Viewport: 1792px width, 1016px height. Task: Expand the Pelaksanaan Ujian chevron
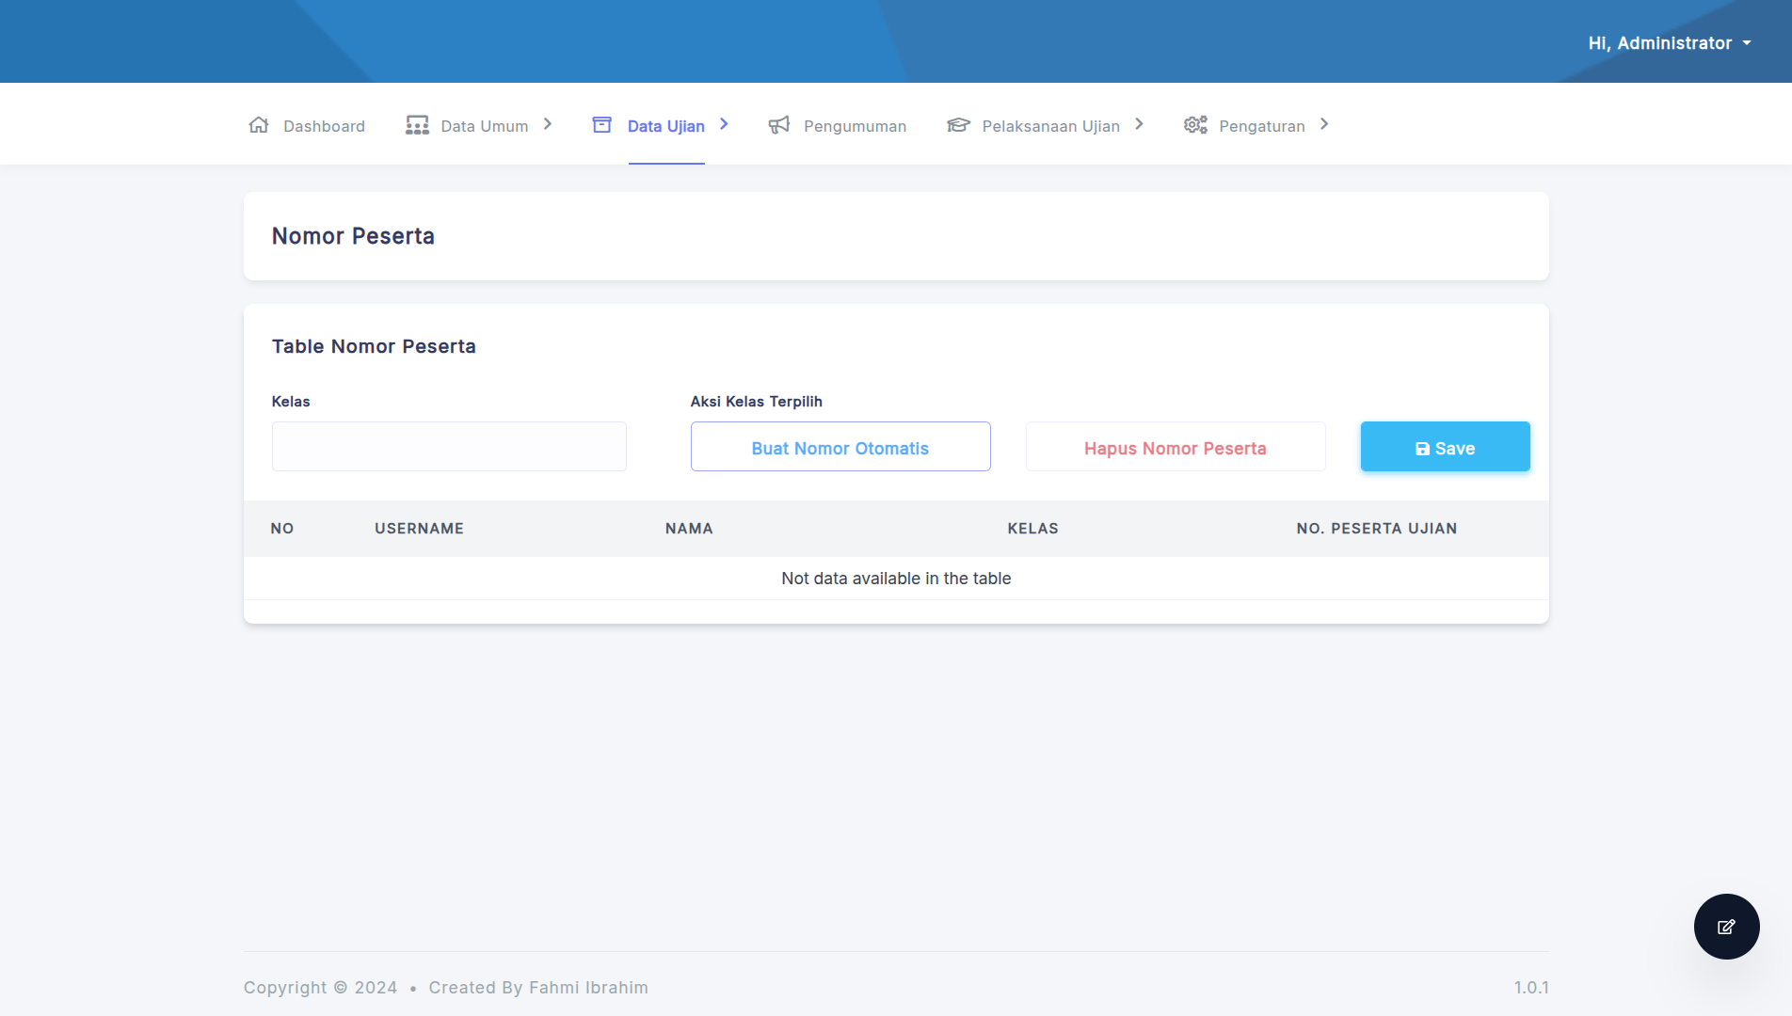(1139, 124)
